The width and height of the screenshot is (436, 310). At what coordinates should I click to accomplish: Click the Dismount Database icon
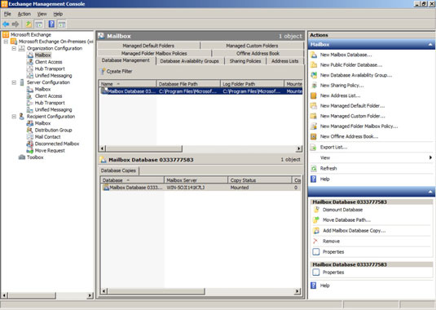coord(316,210)
